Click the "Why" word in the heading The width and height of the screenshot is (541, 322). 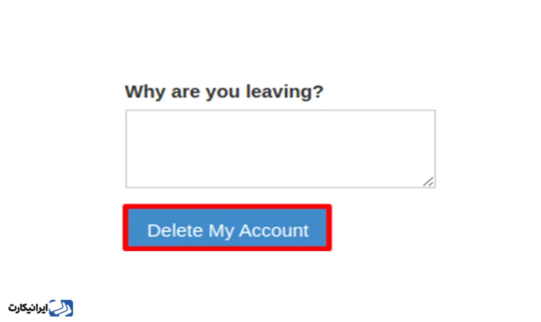coord(143,91)
